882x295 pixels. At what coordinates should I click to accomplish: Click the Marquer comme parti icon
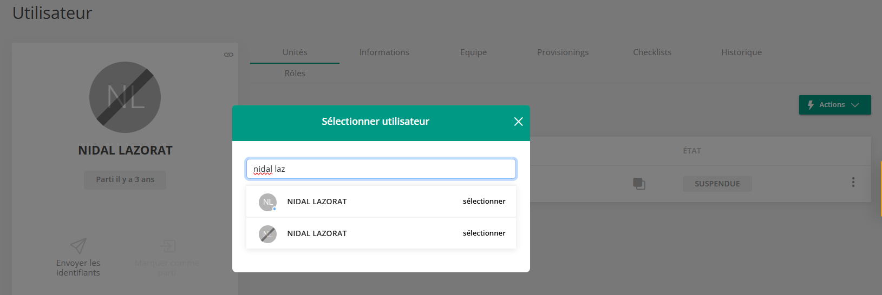167,246
